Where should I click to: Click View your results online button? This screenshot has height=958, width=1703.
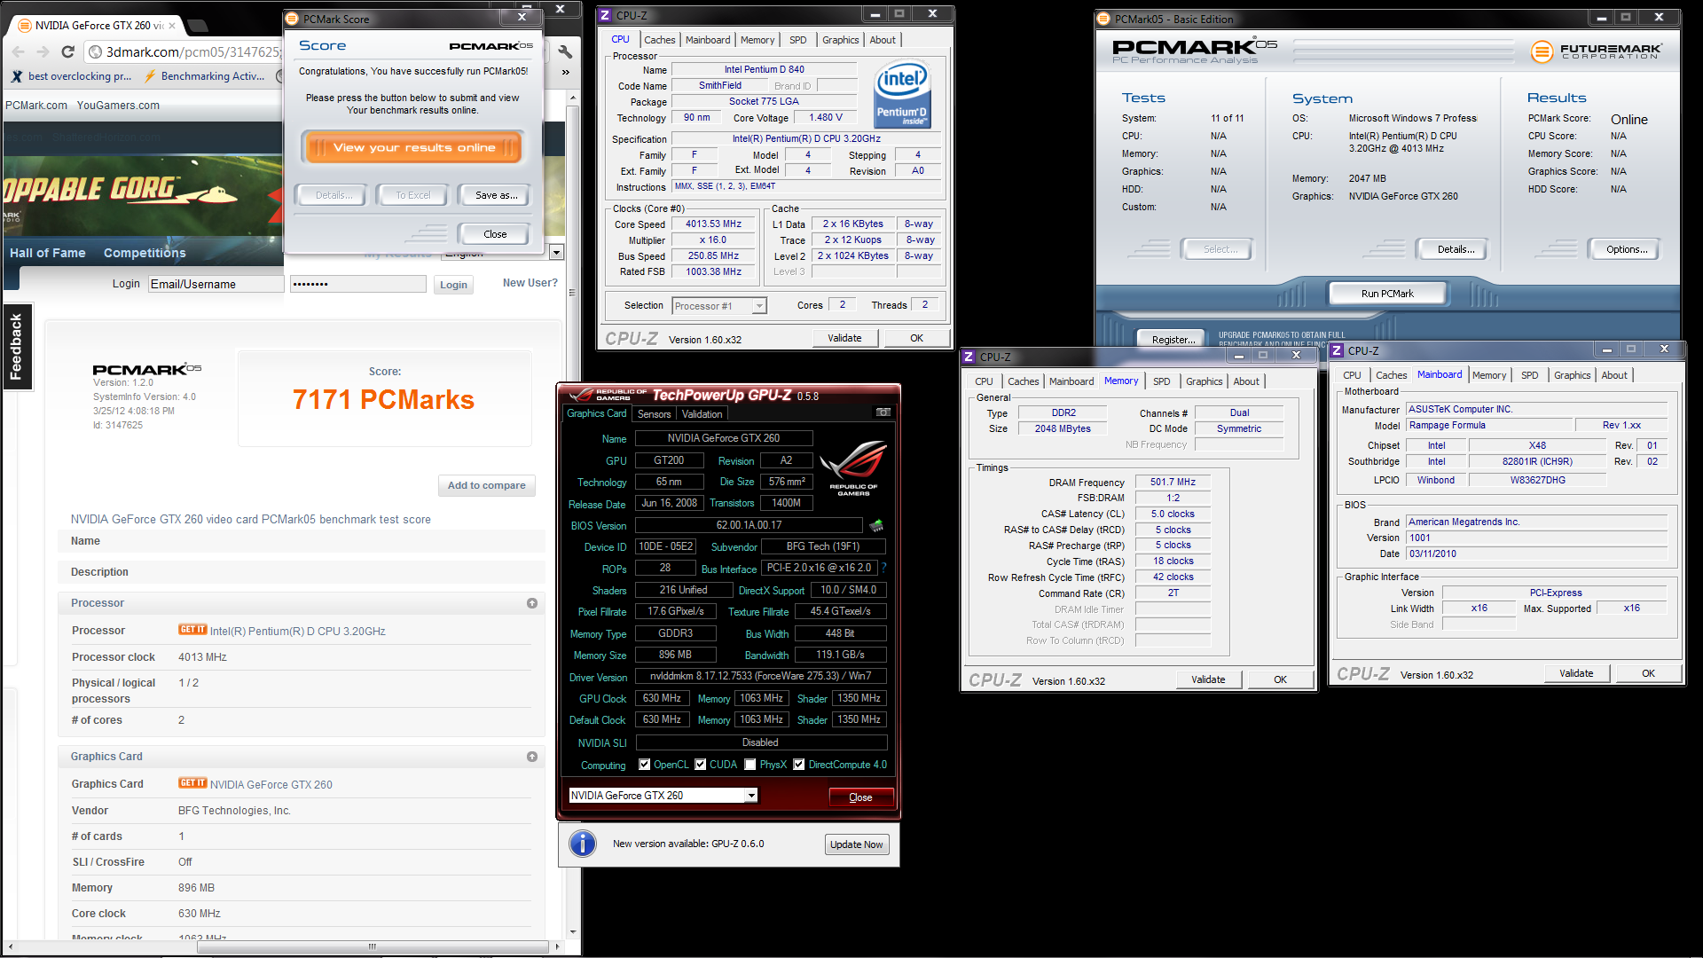coord(414,147)
